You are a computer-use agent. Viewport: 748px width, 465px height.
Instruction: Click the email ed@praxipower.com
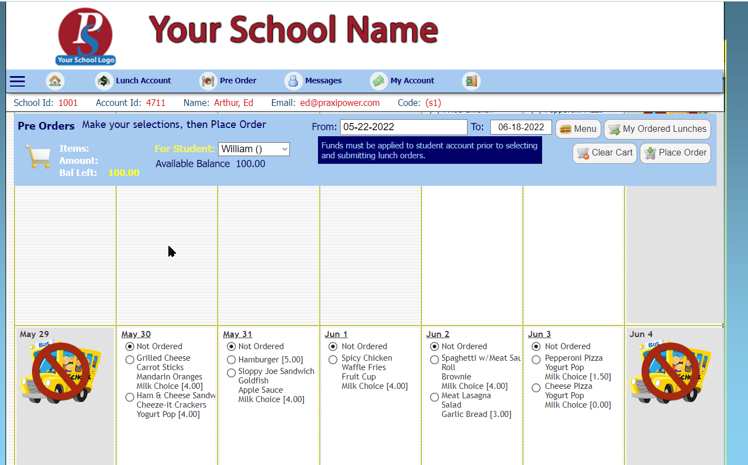pos(340,103)
